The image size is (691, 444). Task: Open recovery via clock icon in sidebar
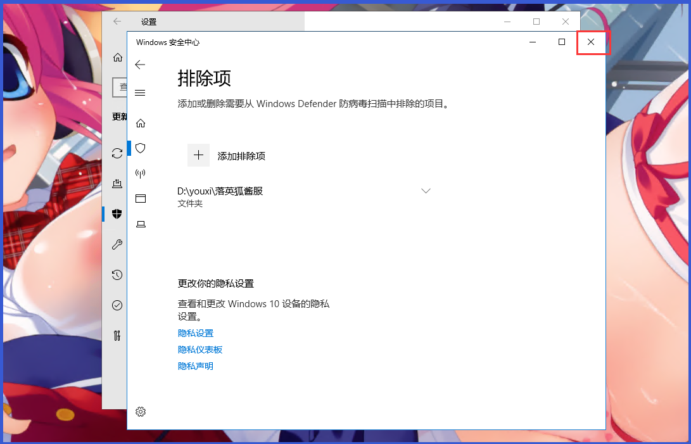point(117,275)
